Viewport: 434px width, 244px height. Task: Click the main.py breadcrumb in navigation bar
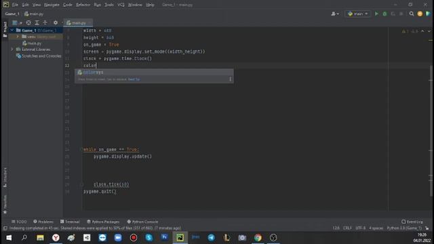tap(34, 14)
